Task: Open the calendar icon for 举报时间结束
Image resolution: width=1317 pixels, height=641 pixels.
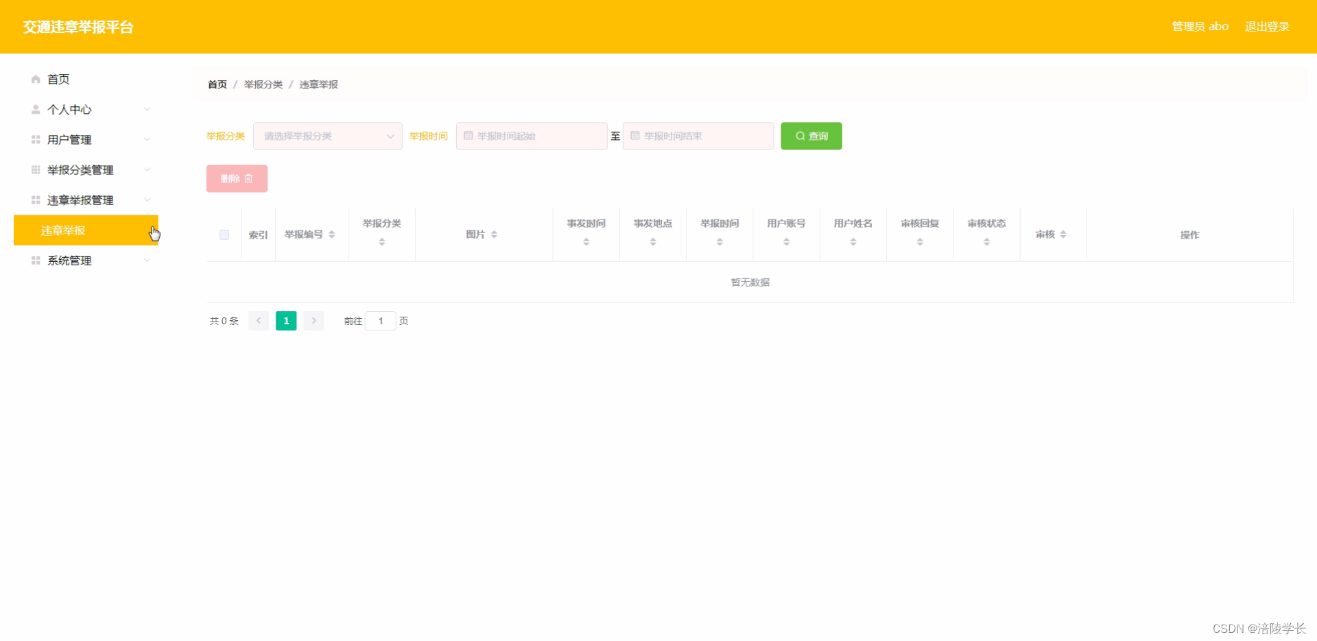Action: point(634,136)
